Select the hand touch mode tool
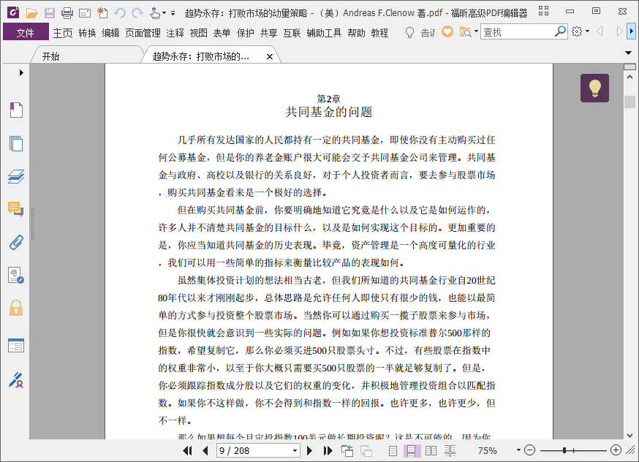The height and width of the screenshot is (462, 639). click(x=155, y=13)
